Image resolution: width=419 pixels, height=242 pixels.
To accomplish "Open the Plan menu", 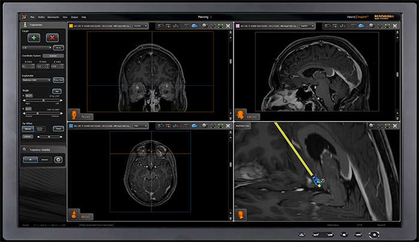I will click(x=31, y=17).
